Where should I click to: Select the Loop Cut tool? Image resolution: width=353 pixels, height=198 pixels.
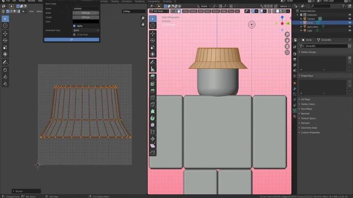click(x=153, y=98)
